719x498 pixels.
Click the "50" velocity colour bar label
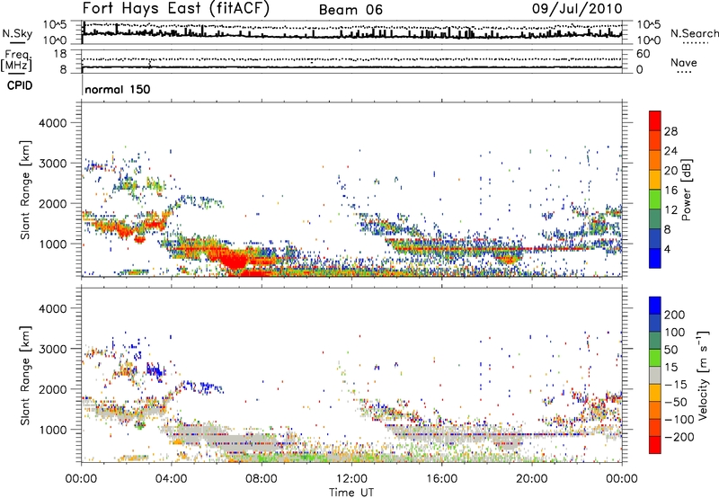coord(670,350)
